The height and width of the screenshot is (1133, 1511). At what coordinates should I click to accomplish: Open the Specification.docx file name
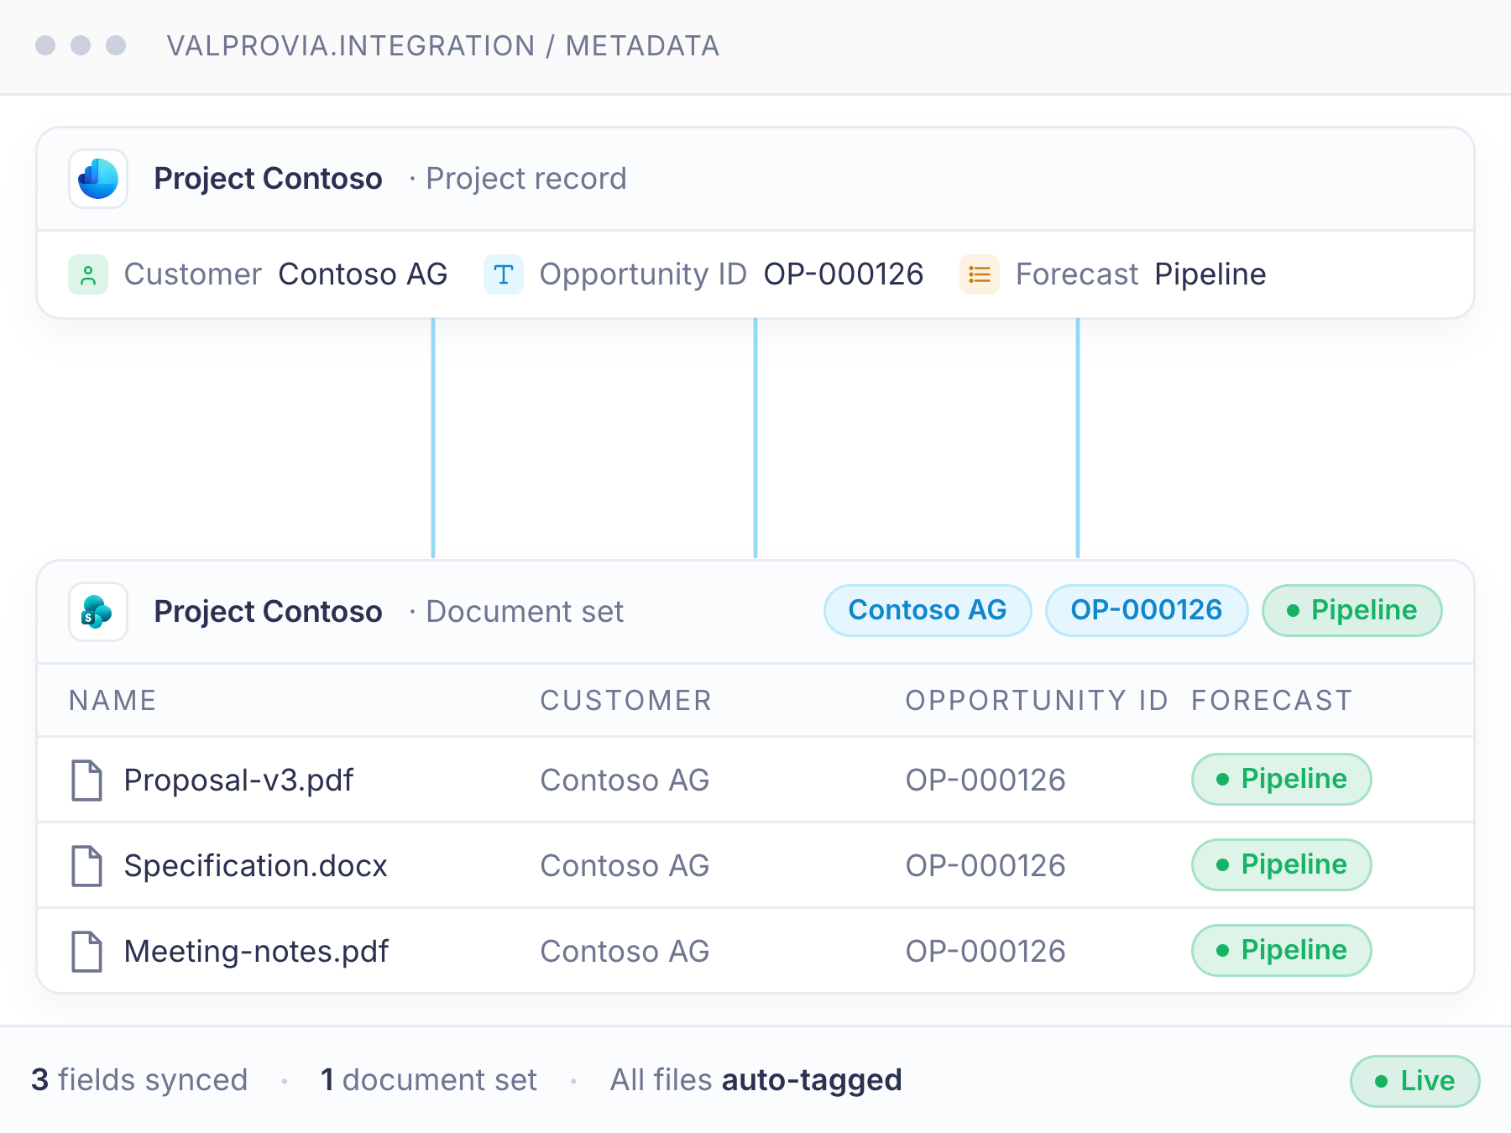(256, 866)
